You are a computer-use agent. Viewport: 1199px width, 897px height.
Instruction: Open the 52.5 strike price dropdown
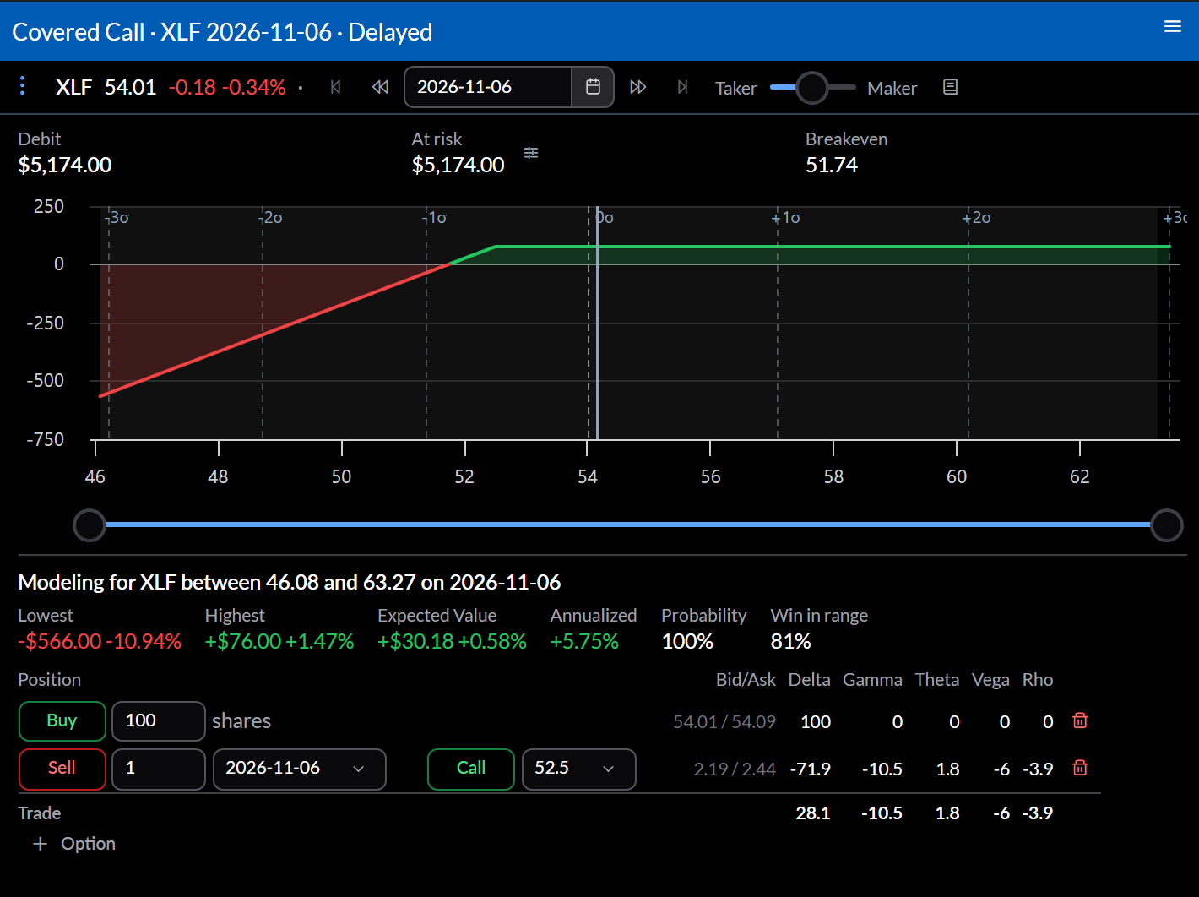click(579, 768)
